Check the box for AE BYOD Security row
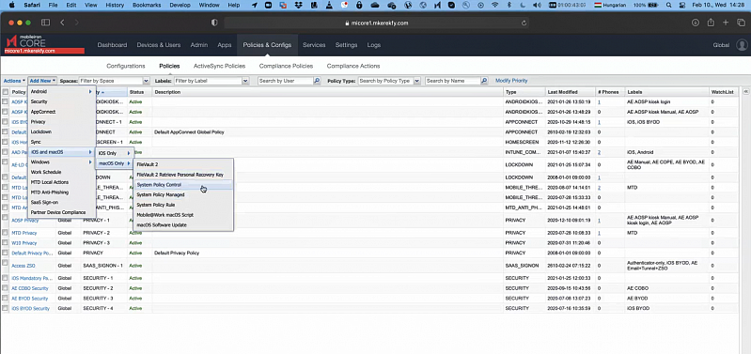The image size is (751, 354). pyautogui.click(x=6, y=299)
